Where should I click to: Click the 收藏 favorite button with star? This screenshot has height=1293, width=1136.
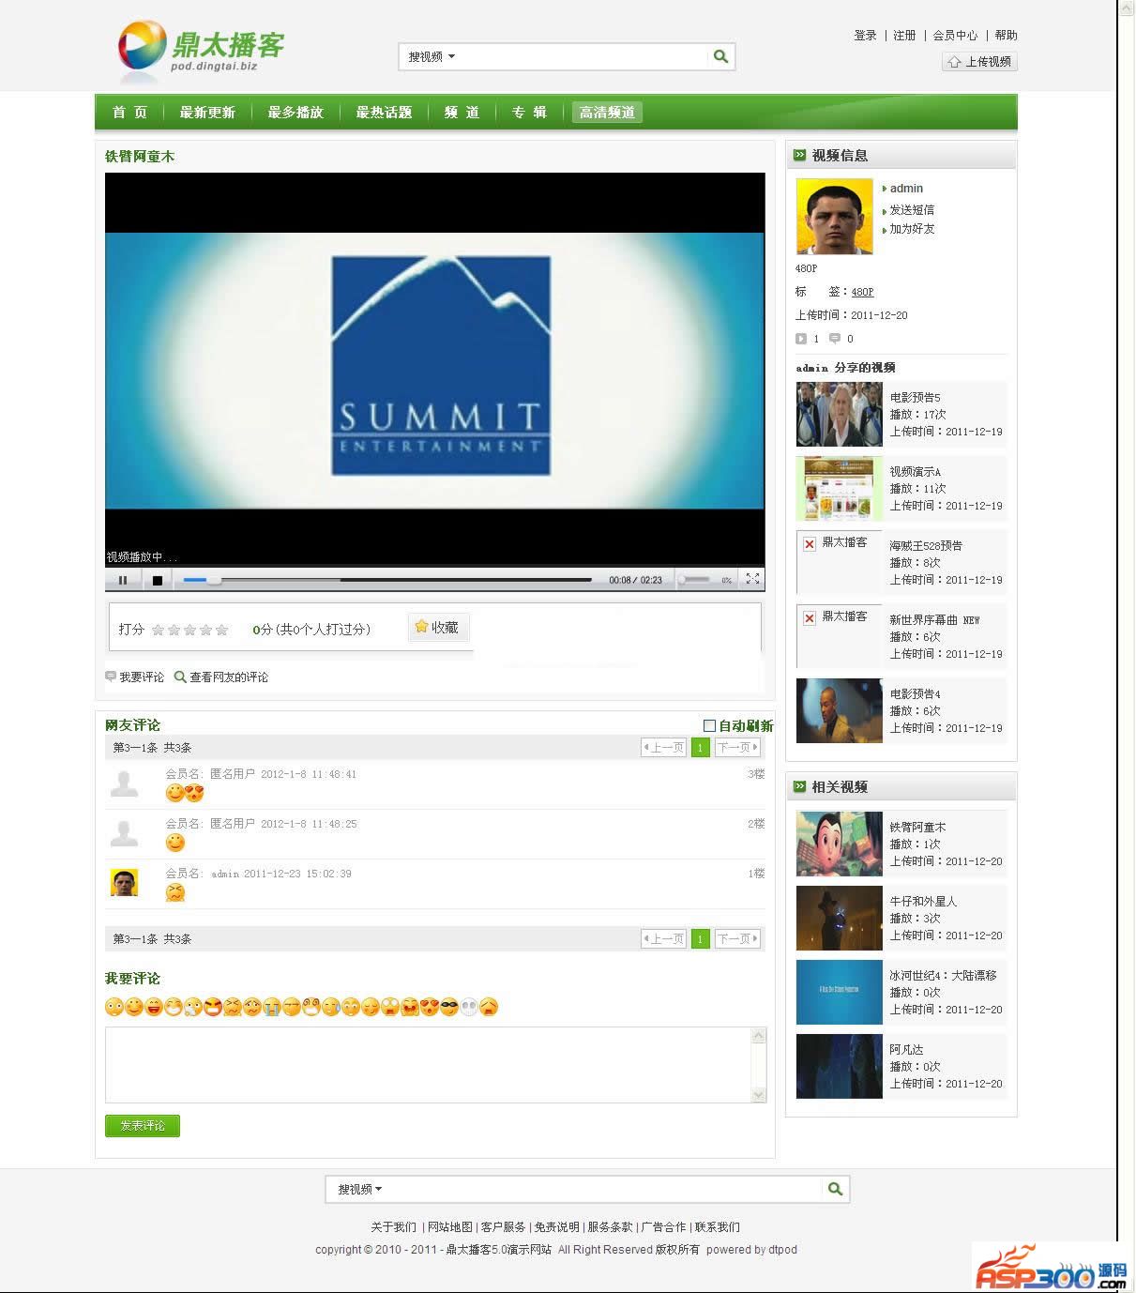437,627
